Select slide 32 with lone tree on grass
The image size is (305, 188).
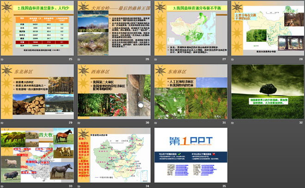267,91
